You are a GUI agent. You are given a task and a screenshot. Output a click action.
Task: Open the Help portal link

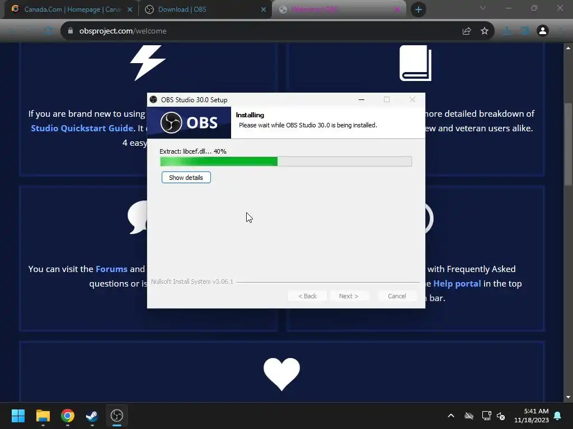pos(457,283)
